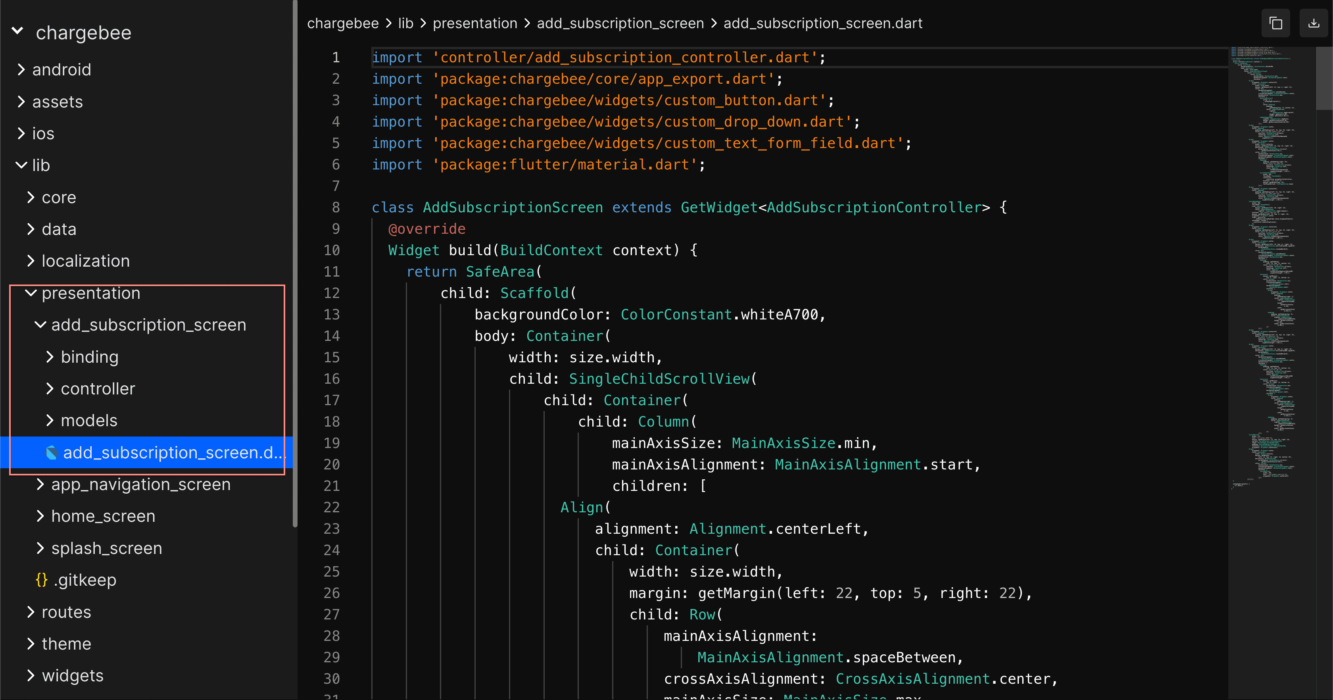This screenshot has width=1333, height=700.
Task: Expand the controller folder
Action: (50, 389)
